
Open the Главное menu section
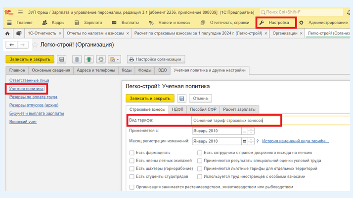(x=24, y=23)
